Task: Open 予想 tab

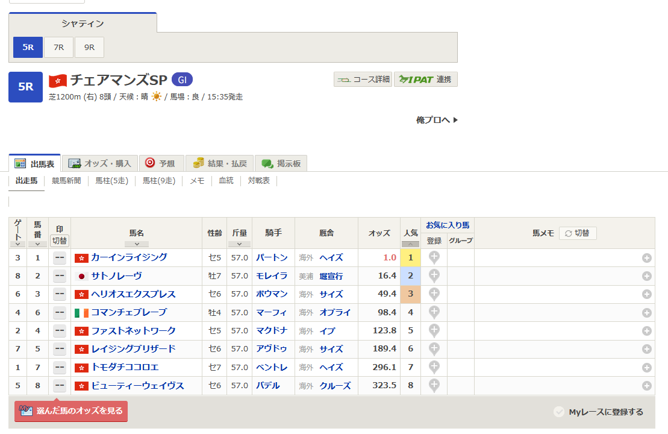Action: tap(161, 164)
